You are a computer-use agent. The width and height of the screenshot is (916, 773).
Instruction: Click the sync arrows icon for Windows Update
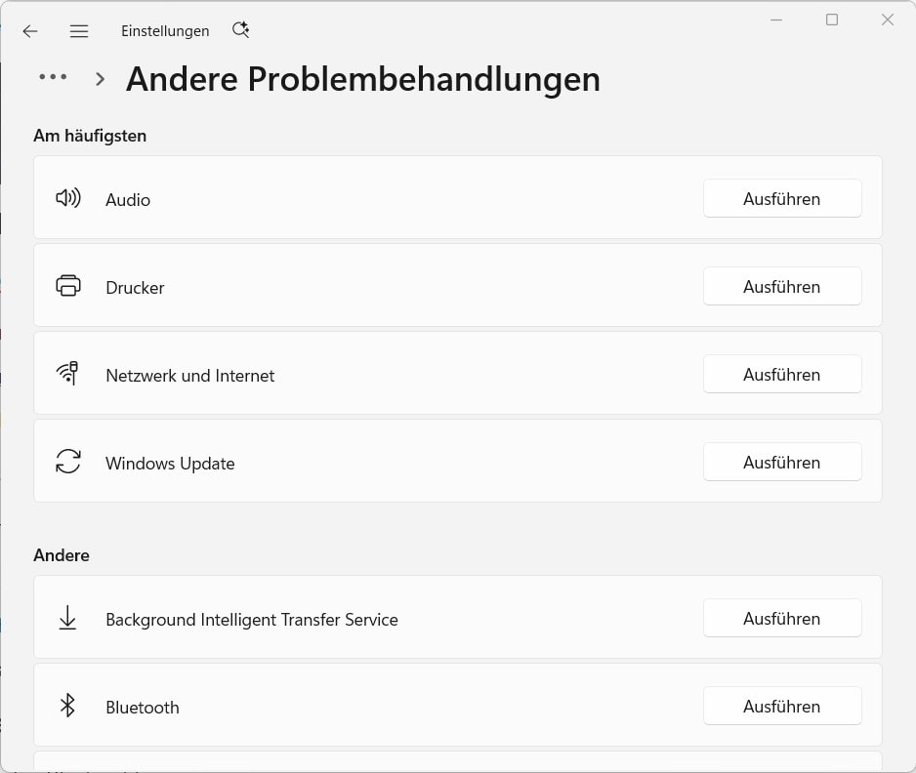[68, 461]
